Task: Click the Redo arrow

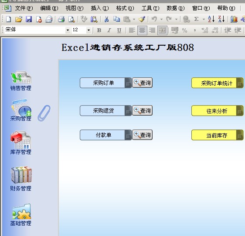Action: 169,19
